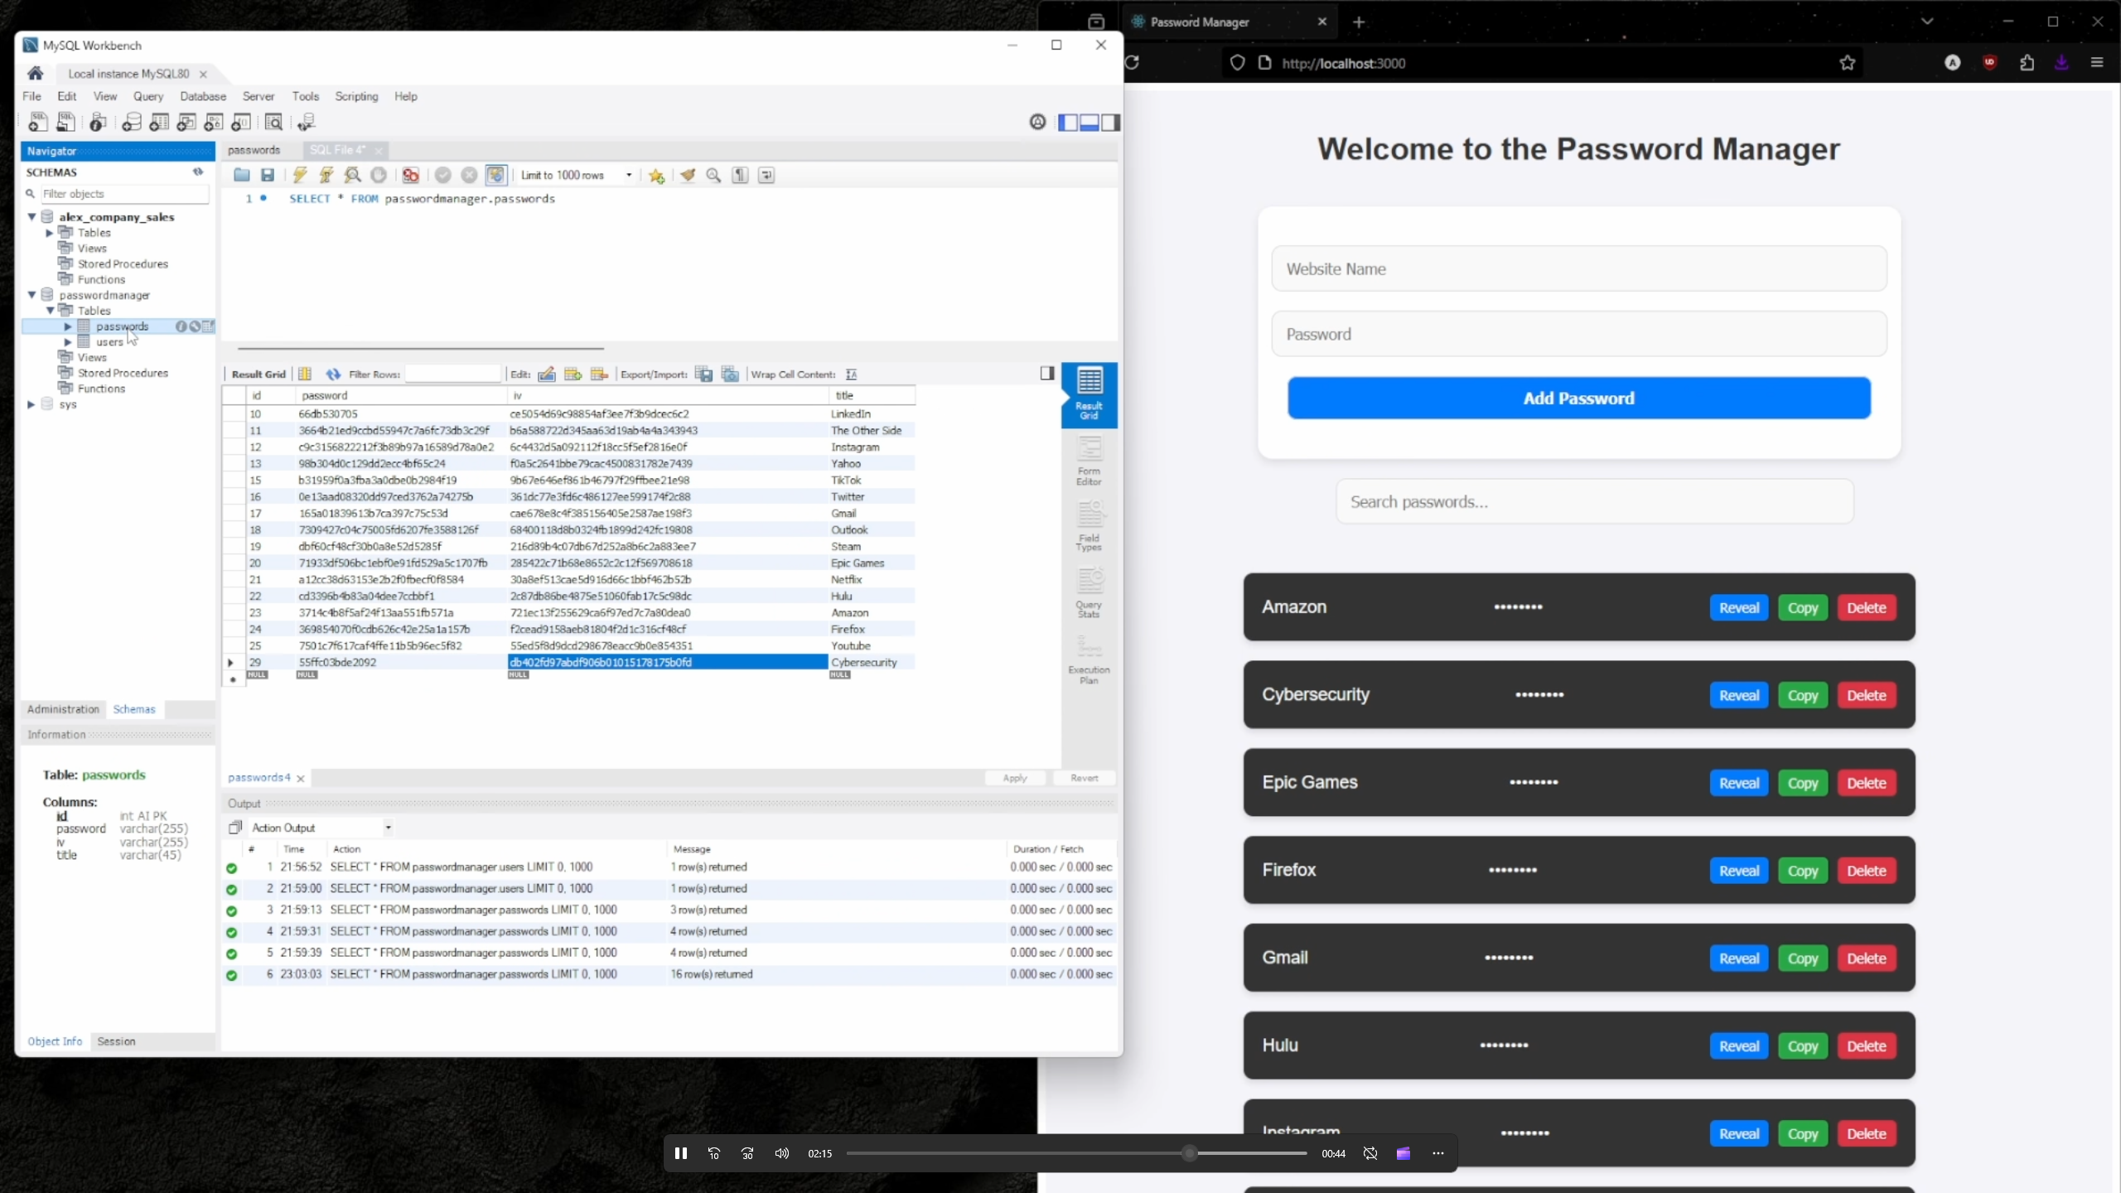
Task: Collapse Tables under passwordmanager
Action: pos(50,311)
